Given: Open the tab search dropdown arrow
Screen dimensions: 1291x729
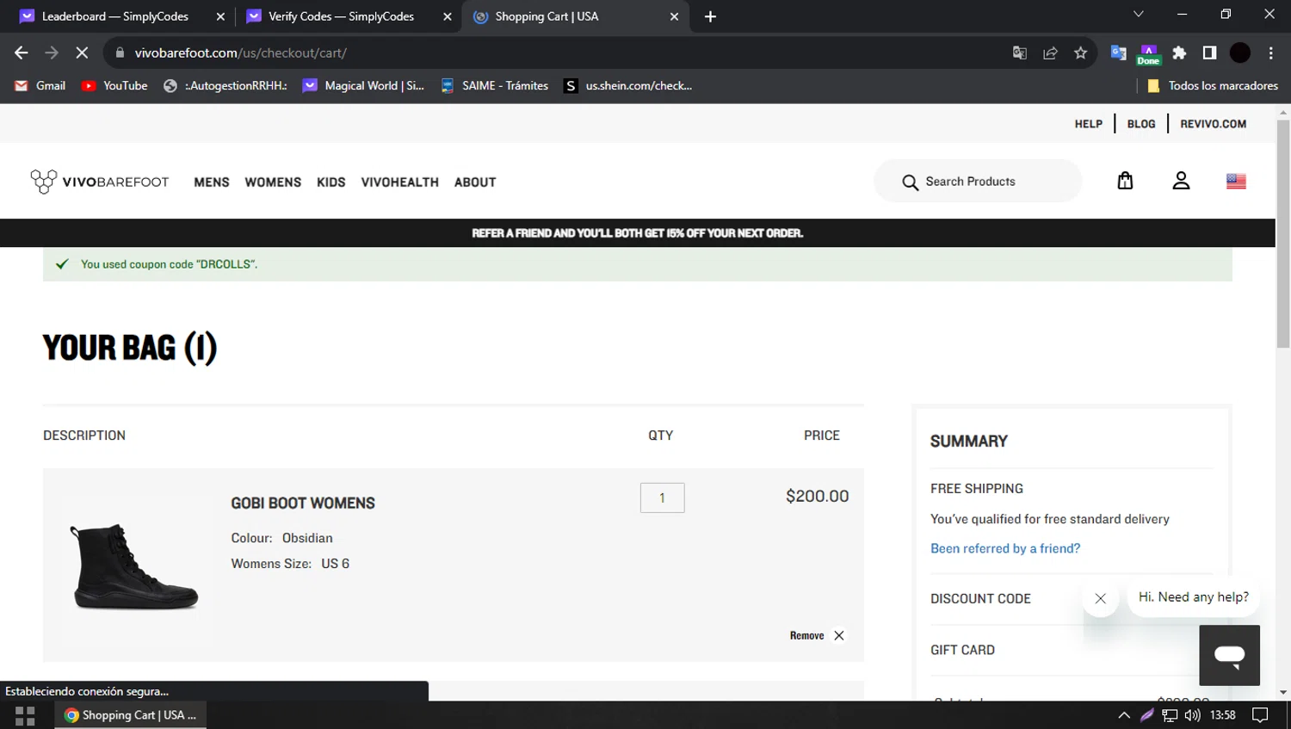Looking at the screenshot, I should pos(1138,15).
